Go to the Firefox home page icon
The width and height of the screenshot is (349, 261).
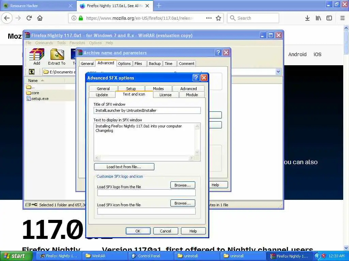coord(40,18)
